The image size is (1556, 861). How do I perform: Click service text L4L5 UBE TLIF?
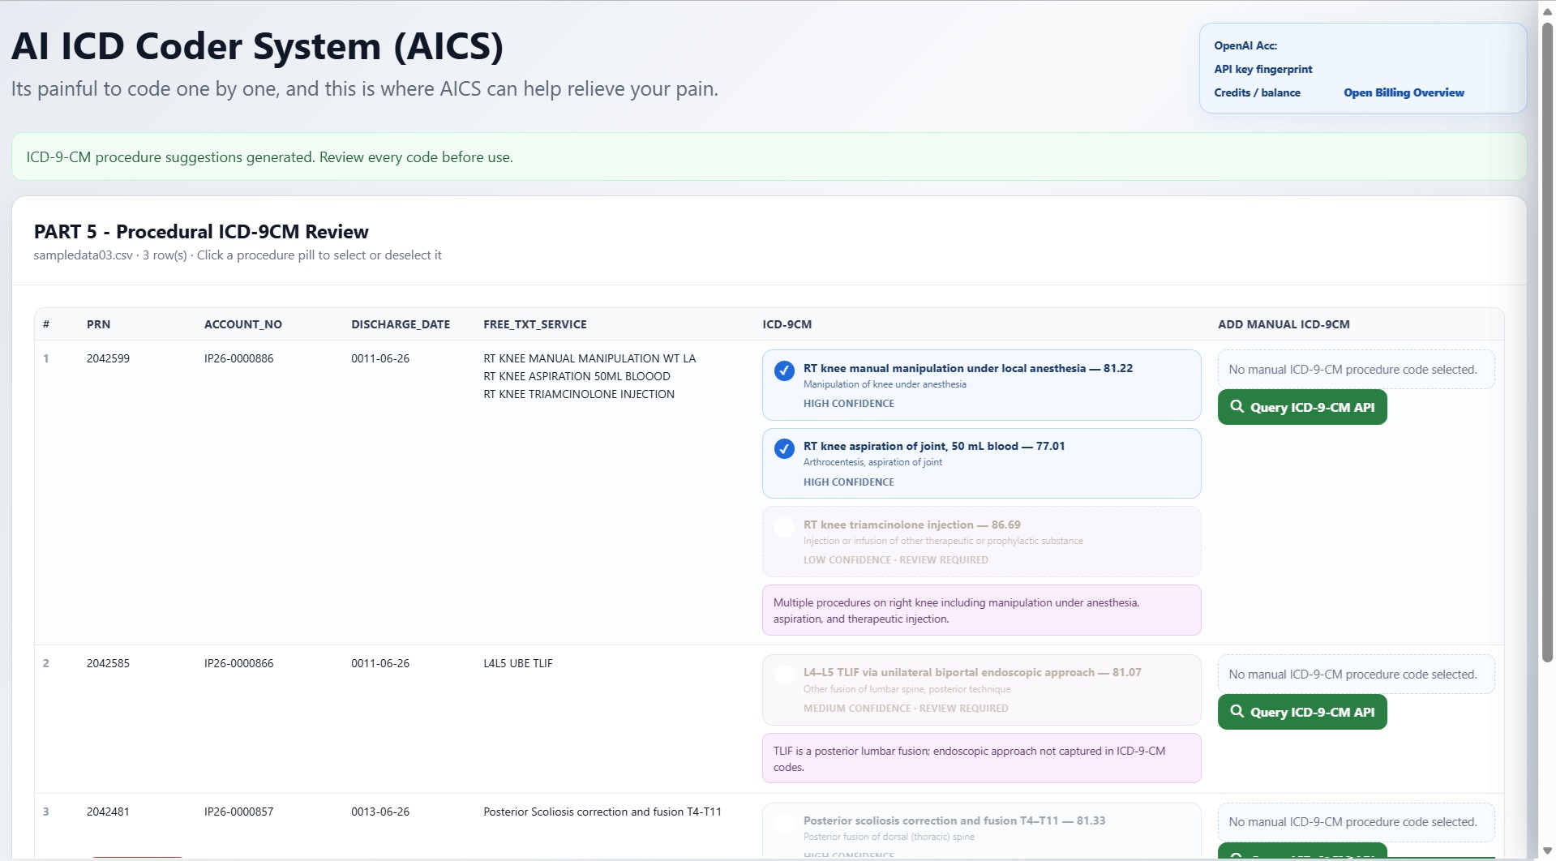pos(518,663)
